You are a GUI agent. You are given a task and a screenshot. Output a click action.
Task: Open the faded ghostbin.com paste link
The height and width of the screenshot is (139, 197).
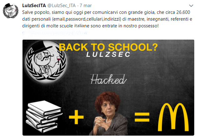click(55, 33)
